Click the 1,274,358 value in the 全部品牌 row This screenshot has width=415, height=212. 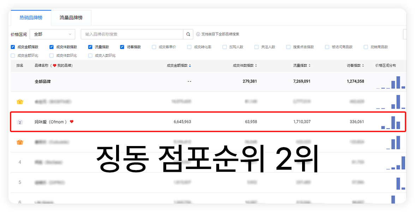pos(355,81)
